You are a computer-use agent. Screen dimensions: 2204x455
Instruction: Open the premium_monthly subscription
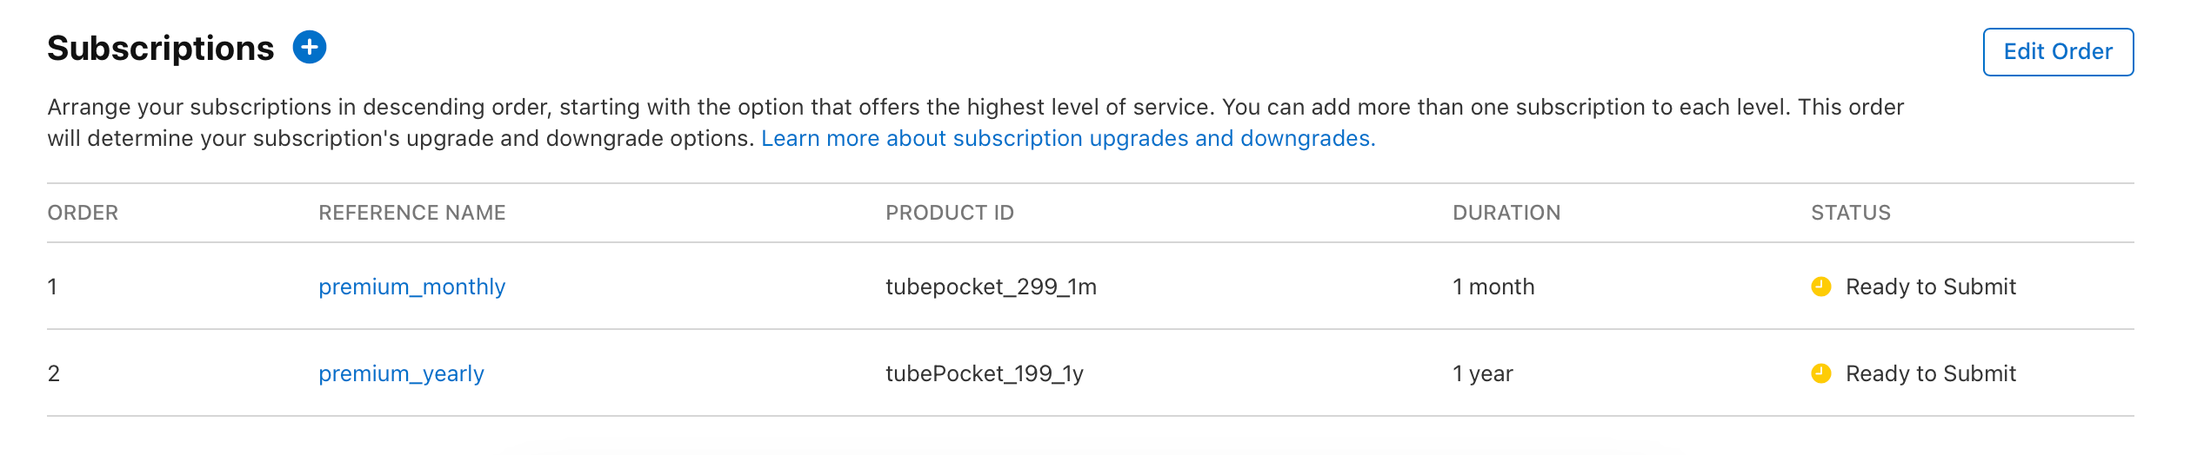411,287
